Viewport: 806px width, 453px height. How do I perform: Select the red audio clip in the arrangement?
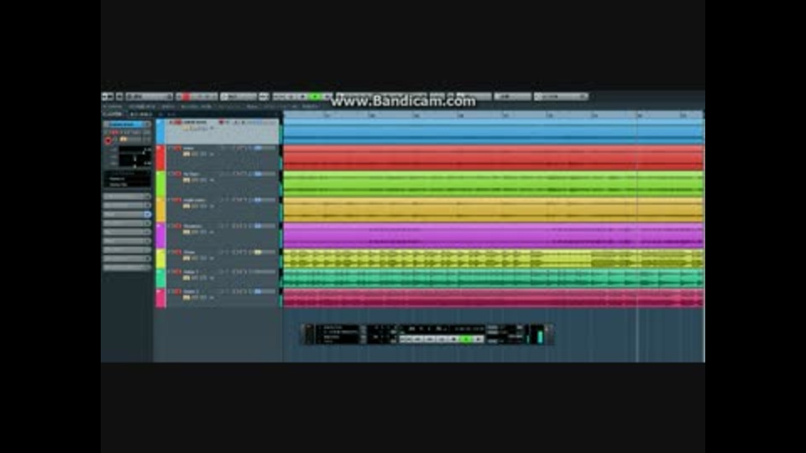(493, 158)
